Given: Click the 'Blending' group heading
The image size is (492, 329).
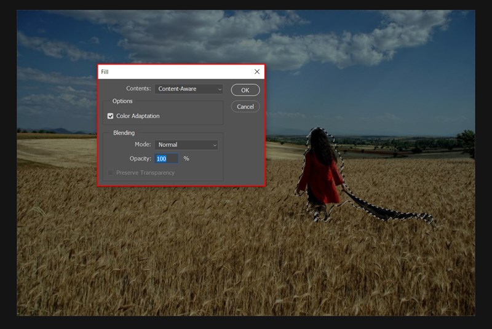Looking at the screenshot, I should [x=124, y=133].
